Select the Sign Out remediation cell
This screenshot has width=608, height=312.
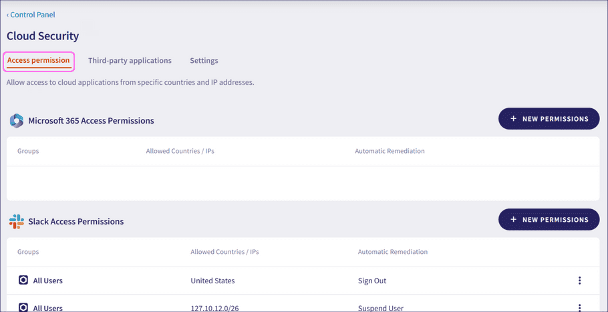click(x=372, y=281)
